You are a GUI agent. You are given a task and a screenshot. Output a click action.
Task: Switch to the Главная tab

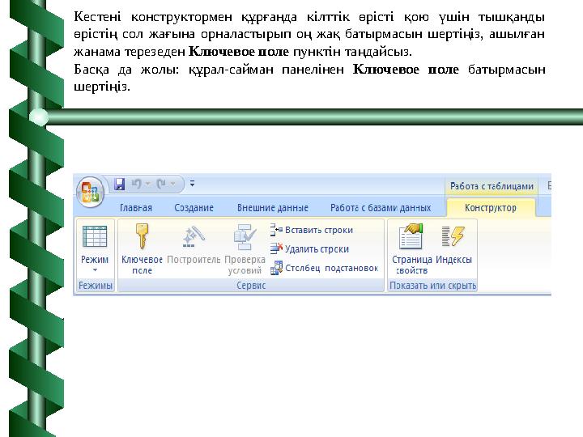tap(136, 208)
